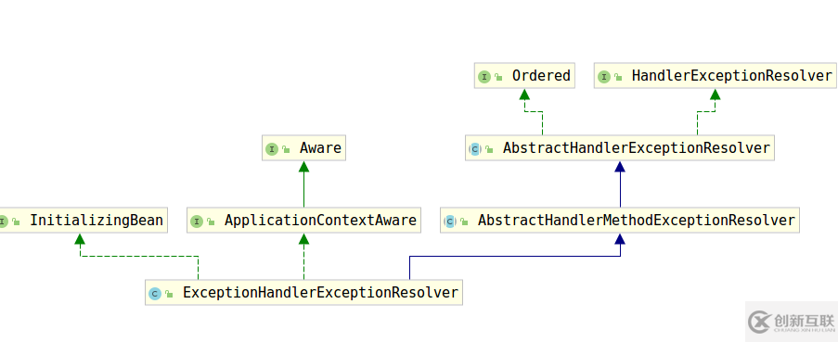Click the public lock icon on ExceptionHandlerExceptionResolver
Screen dimensions: 838x342
pos(170,294)
